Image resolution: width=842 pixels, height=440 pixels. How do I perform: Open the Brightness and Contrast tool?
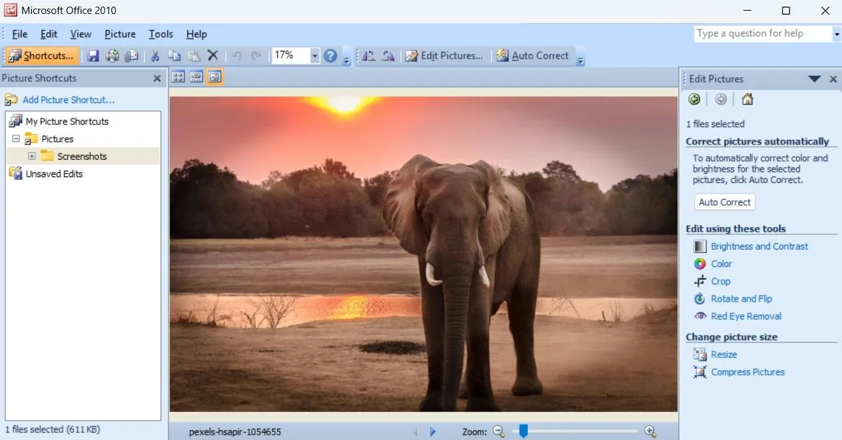coord(759,246)
